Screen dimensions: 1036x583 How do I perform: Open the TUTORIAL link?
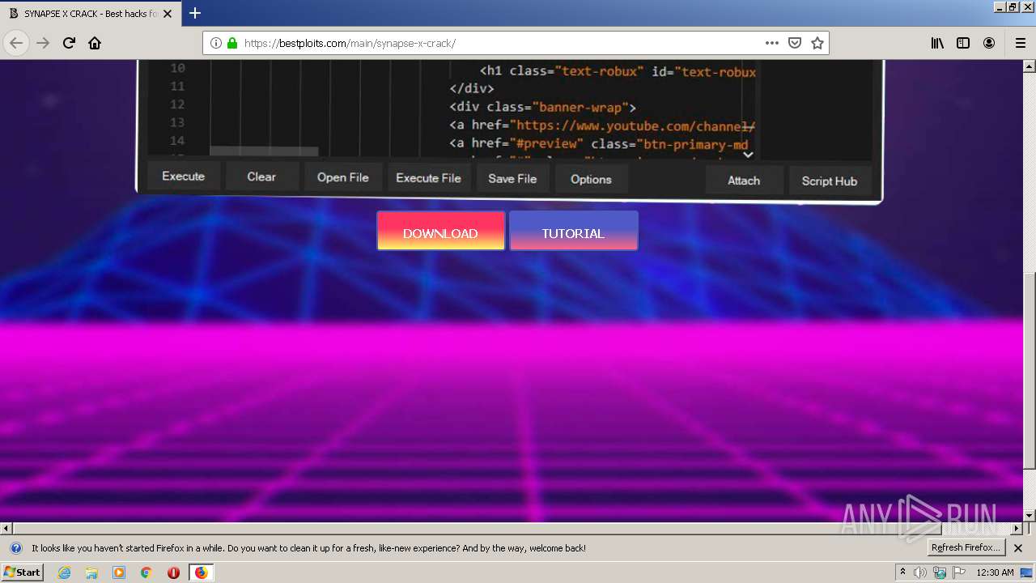(573, 231)
